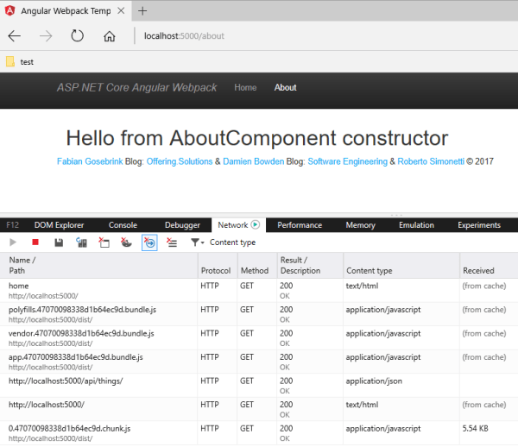Open the About nav item
518x447 pixels.
286,87
